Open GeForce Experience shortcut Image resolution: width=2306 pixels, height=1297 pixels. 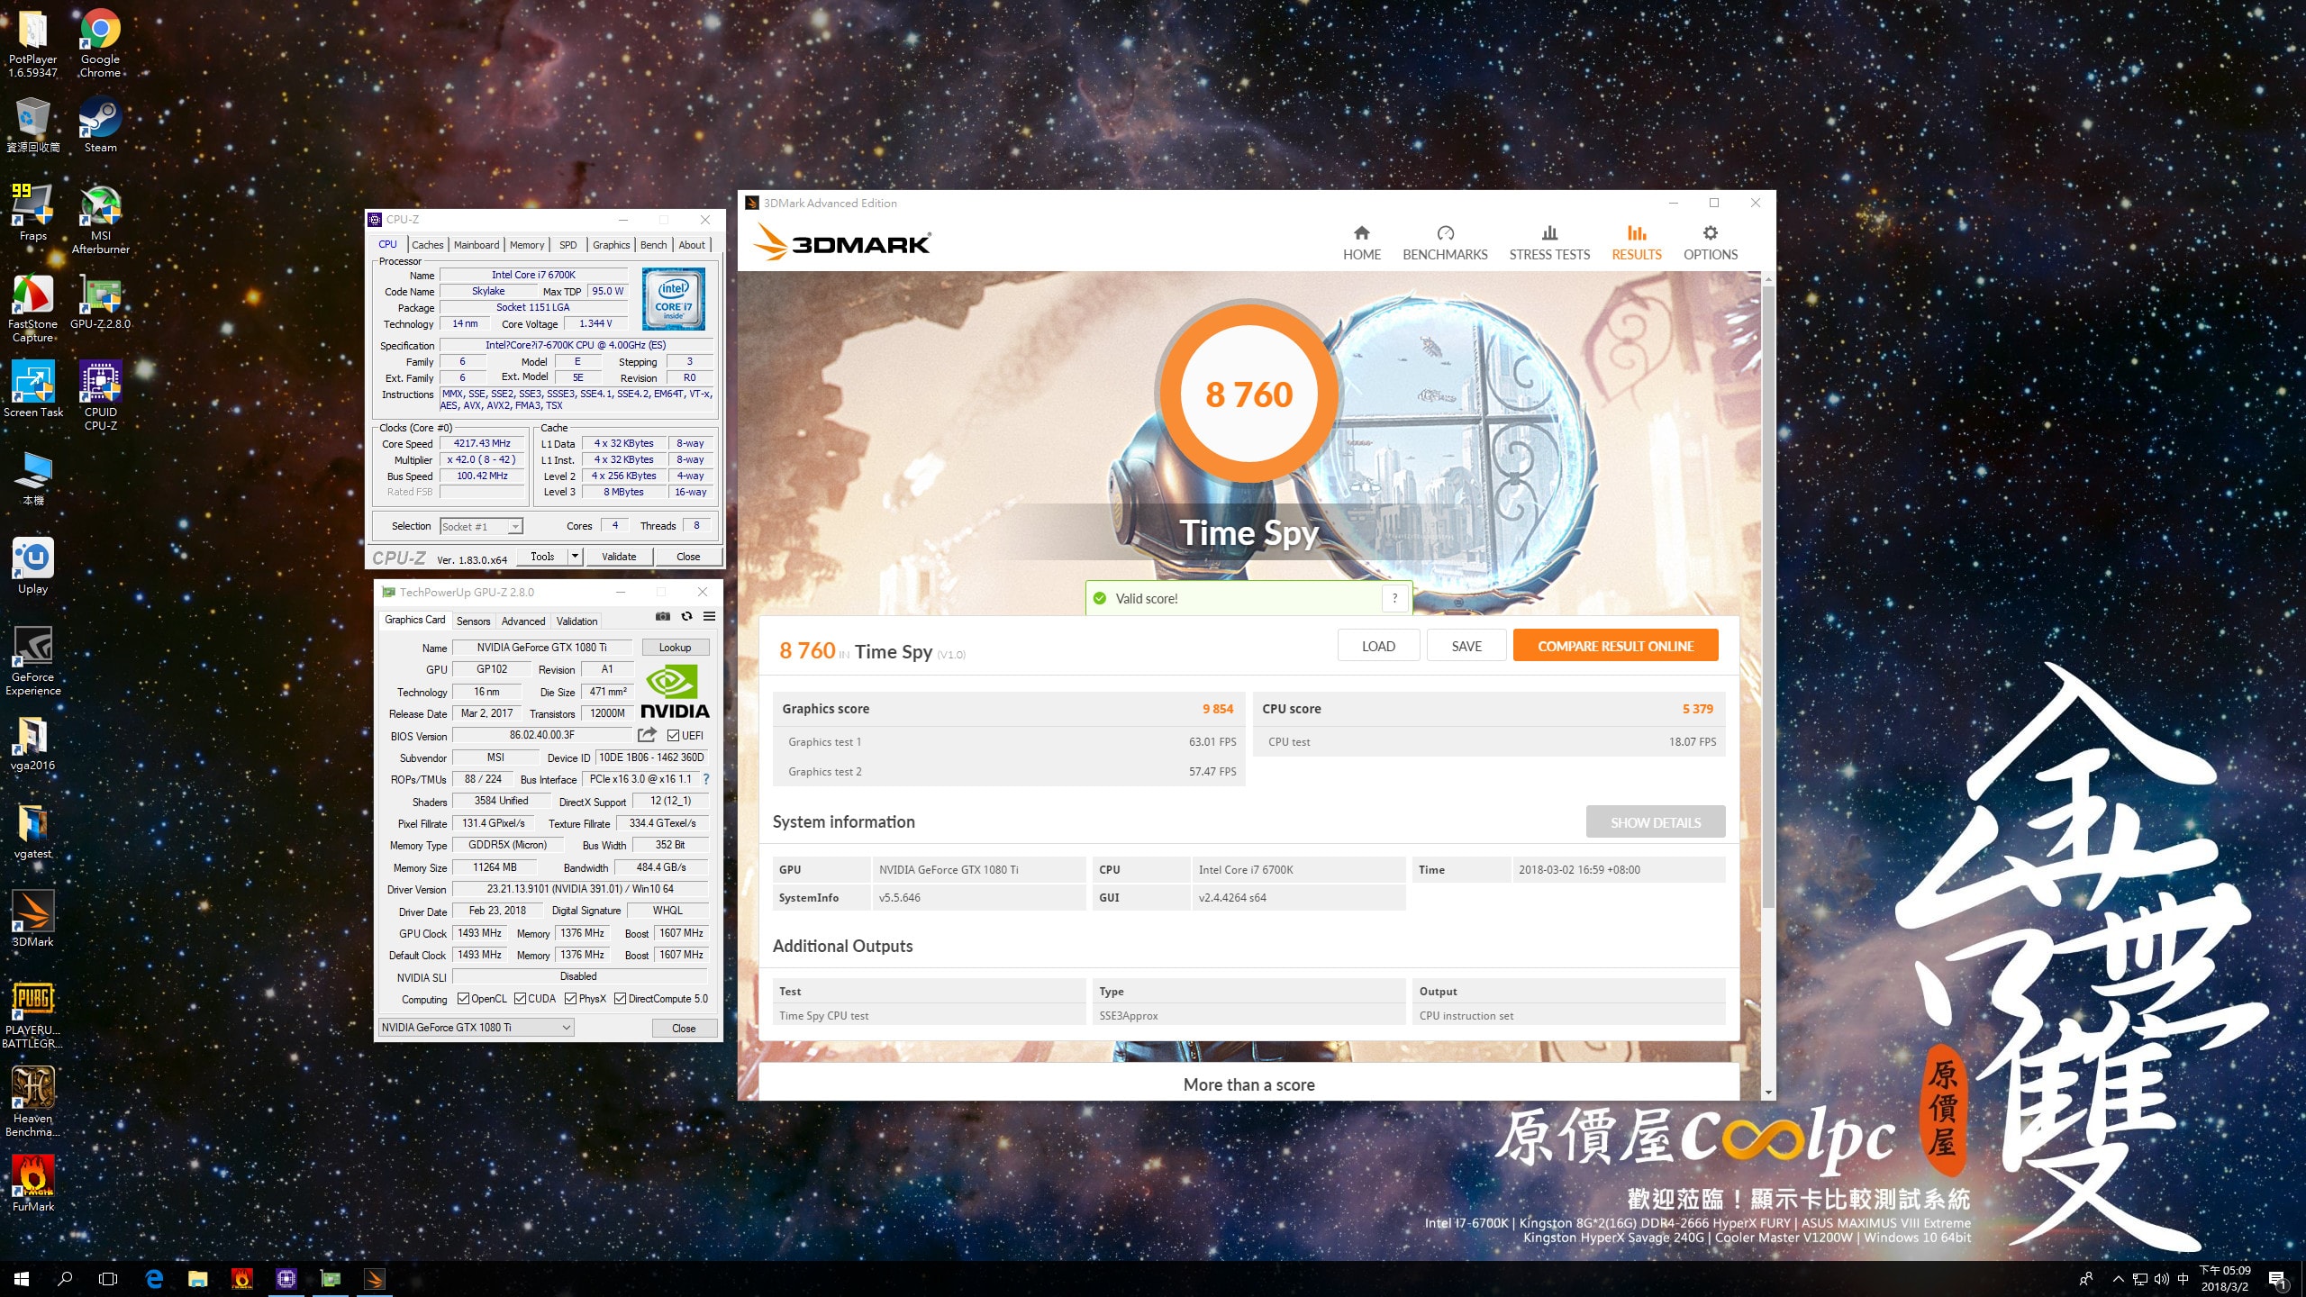pyautogui.click(x=33, y=661)
